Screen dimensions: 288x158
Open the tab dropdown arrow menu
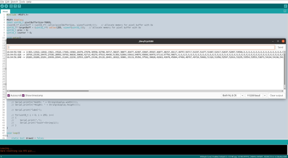(x=285, y=11)
